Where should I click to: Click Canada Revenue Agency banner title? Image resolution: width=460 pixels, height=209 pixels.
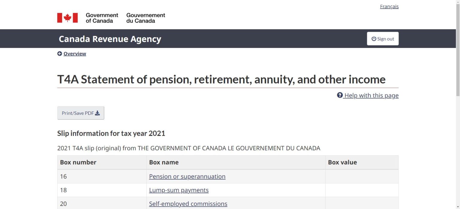pyautogui.click(x=110, y=39)
